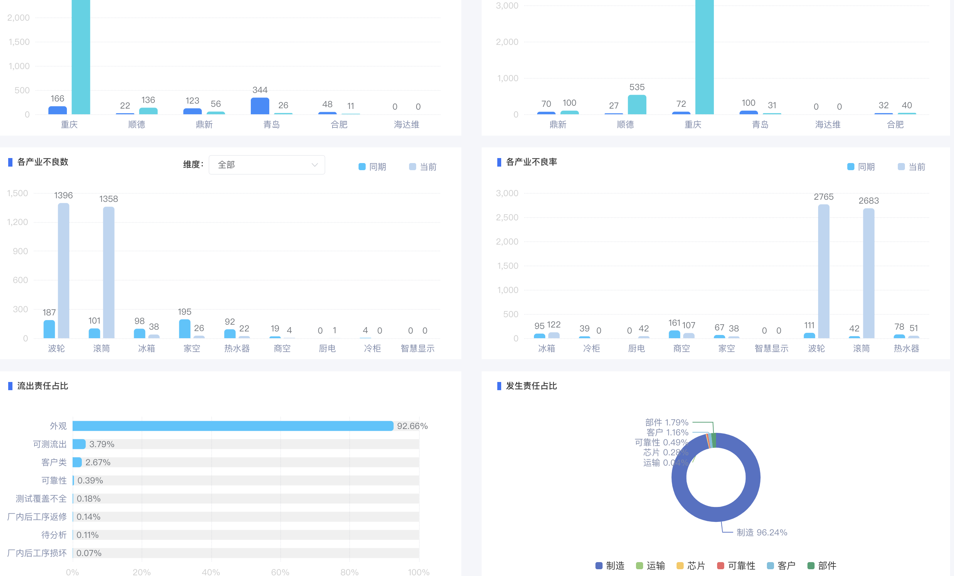Click the 客户 1.16% donut label
This screenshot has width=954, height=576.
point(668,432)
